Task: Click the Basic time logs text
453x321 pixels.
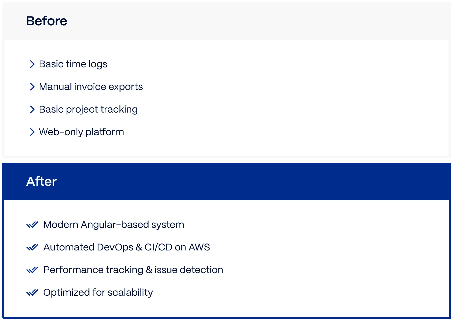Action: click(73, 64)
